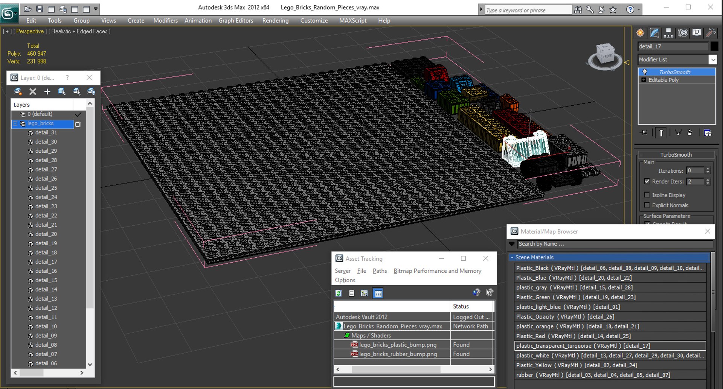Click the Status Log icon in Asset Tracking

(351, 293)
